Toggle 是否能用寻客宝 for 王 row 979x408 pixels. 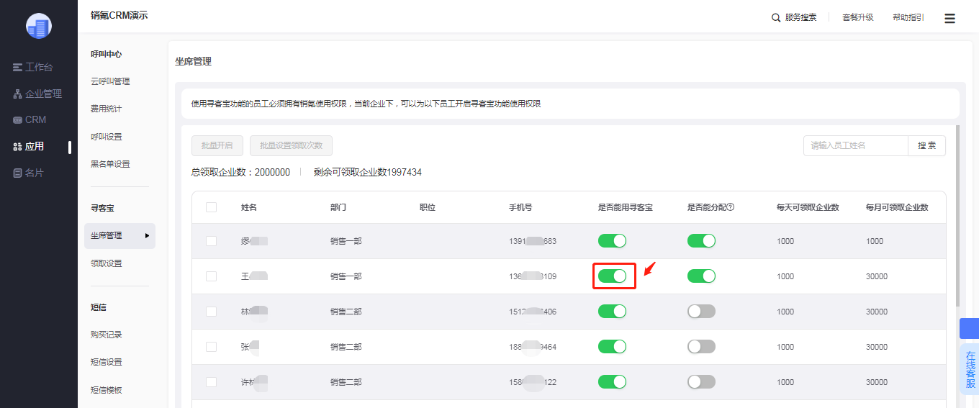coord(612,276)
